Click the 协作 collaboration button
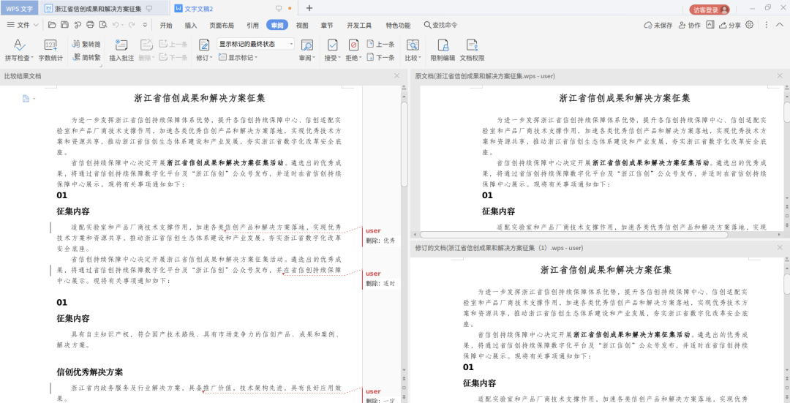The image size is (790, 403). click(689, 25)
